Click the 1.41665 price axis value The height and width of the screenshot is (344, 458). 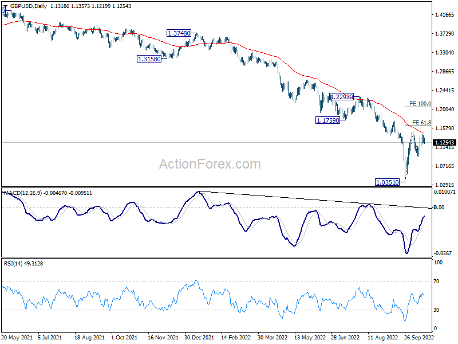click(x=445, y=15)
